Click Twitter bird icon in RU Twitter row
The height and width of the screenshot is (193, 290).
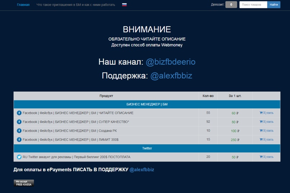pos(19,157)
